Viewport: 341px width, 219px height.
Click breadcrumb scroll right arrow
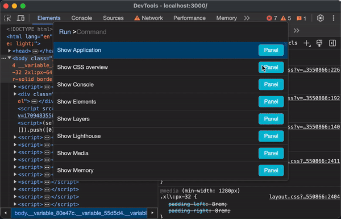[x=152, y=213]
